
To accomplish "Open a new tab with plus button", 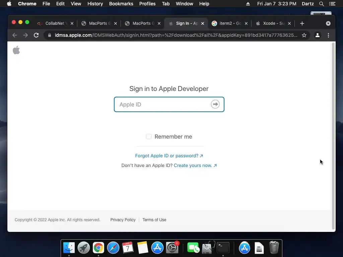I will click(x=302, y=23).
